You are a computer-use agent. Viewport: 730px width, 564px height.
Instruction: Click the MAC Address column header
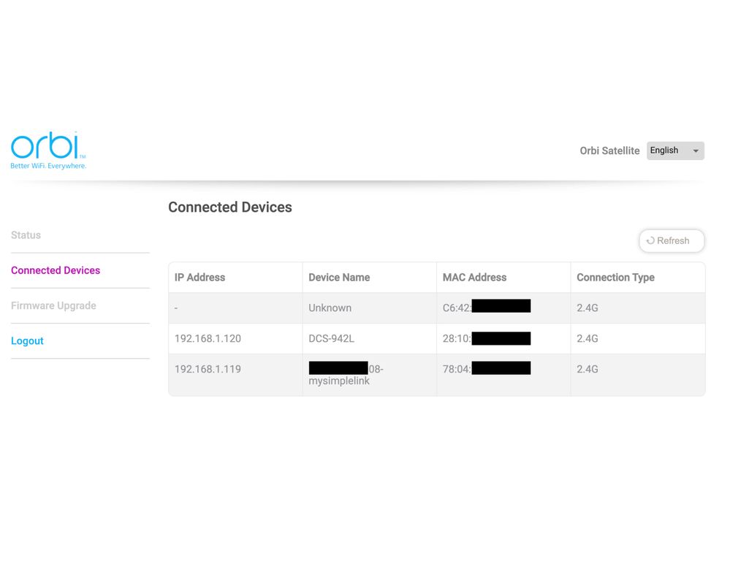pos(474,278)
